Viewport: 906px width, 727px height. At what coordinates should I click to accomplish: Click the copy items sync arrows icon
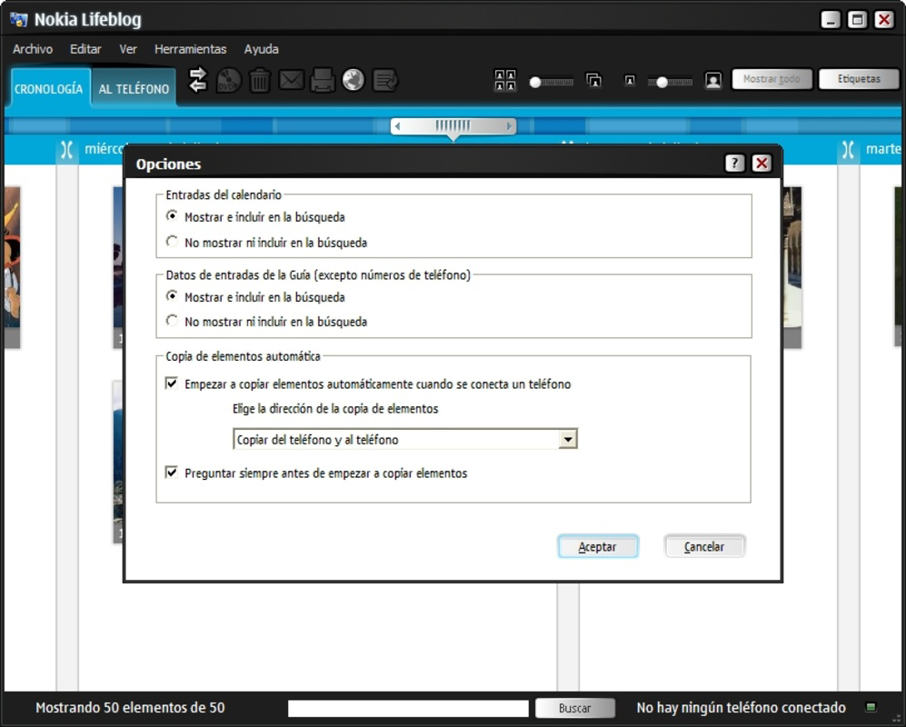pos(197,80)
